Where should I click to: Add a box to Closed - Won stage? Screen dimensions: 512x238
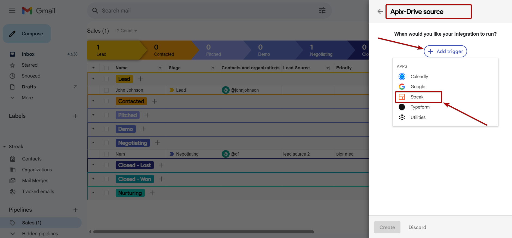pyautogui.click(x=161, y=179)
